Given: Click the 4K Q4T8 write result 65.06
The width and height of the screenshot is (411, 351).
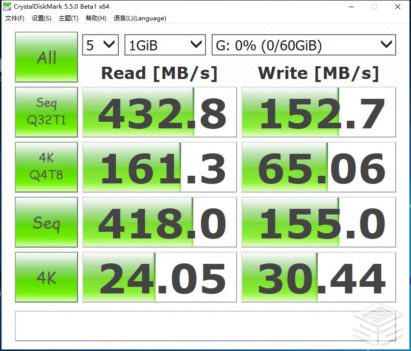Looking at the screenshot, I should coord(319,167).
